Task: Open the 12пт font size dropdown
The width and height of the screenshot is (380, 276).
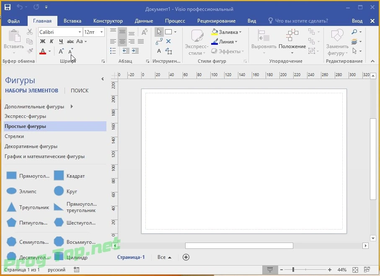Action: coord(101,32)
